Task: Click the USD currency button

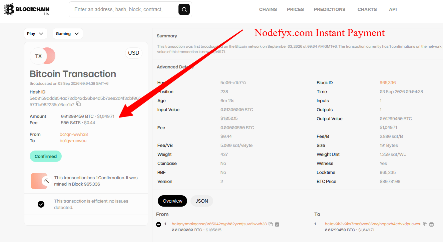Action: point(133,53)
